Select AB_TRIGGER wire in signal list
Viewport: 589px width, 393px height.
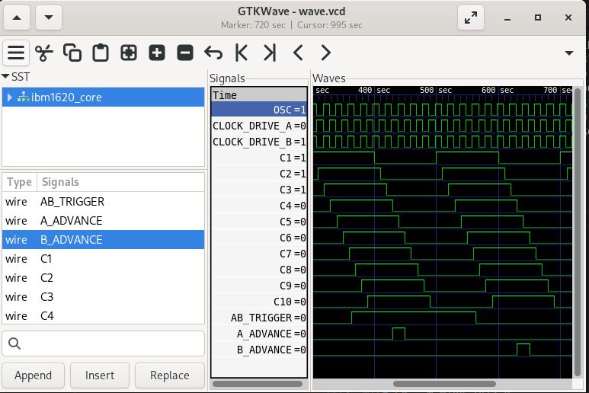point(104,202)
